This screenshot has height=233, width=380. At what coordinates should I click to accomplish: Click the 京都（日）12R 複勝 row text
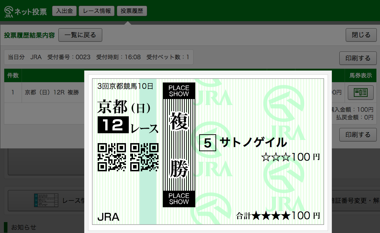[x=52, y=92]
